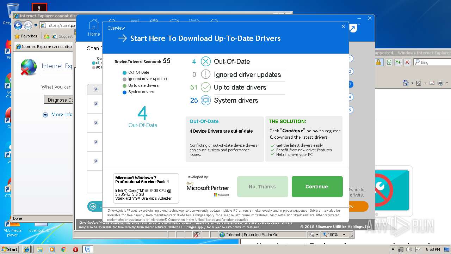The width and height of the screenshot is (451, 254).
Task: Close the Overview dialog
Action: pyautogui.click(x=343, y=26)
